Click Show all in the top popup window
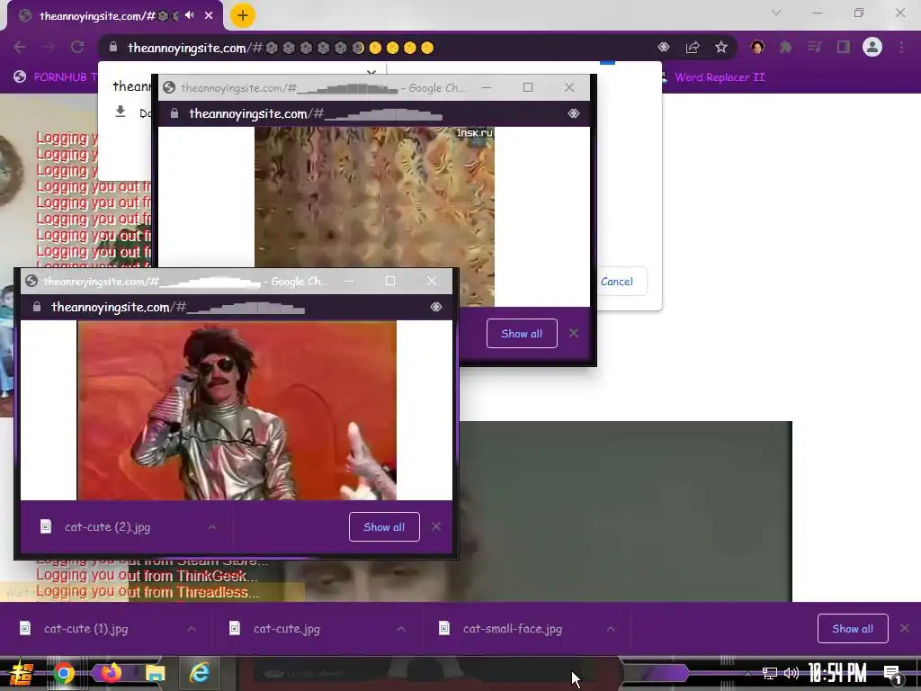 point(522,333)
